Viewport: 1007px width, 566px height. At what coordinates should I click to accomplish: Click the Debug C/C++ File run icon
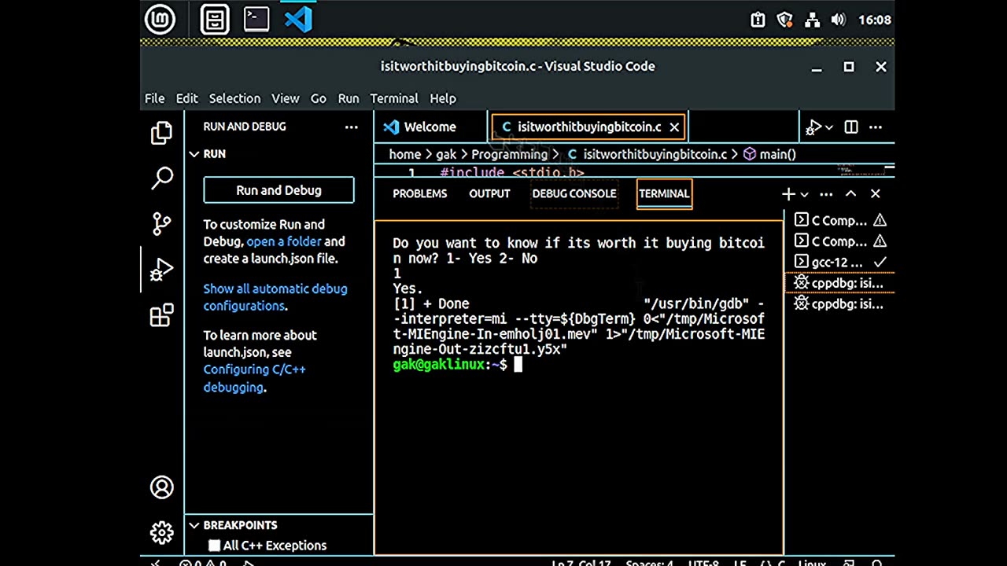click(813, 127)
